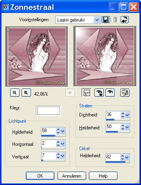
Task: Expand the Cirkel Helderheid slider dropdown
Action: [x=127, y=157]
